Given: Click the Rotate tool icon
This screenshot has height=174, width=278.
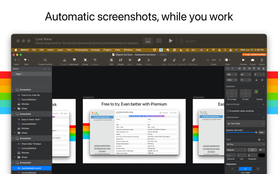Looking at the screenshot, I should click(120, 60).
